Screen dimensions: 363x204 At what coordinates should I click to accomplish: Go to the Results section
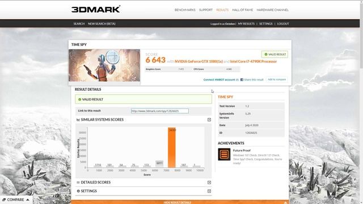coord(222,10)
